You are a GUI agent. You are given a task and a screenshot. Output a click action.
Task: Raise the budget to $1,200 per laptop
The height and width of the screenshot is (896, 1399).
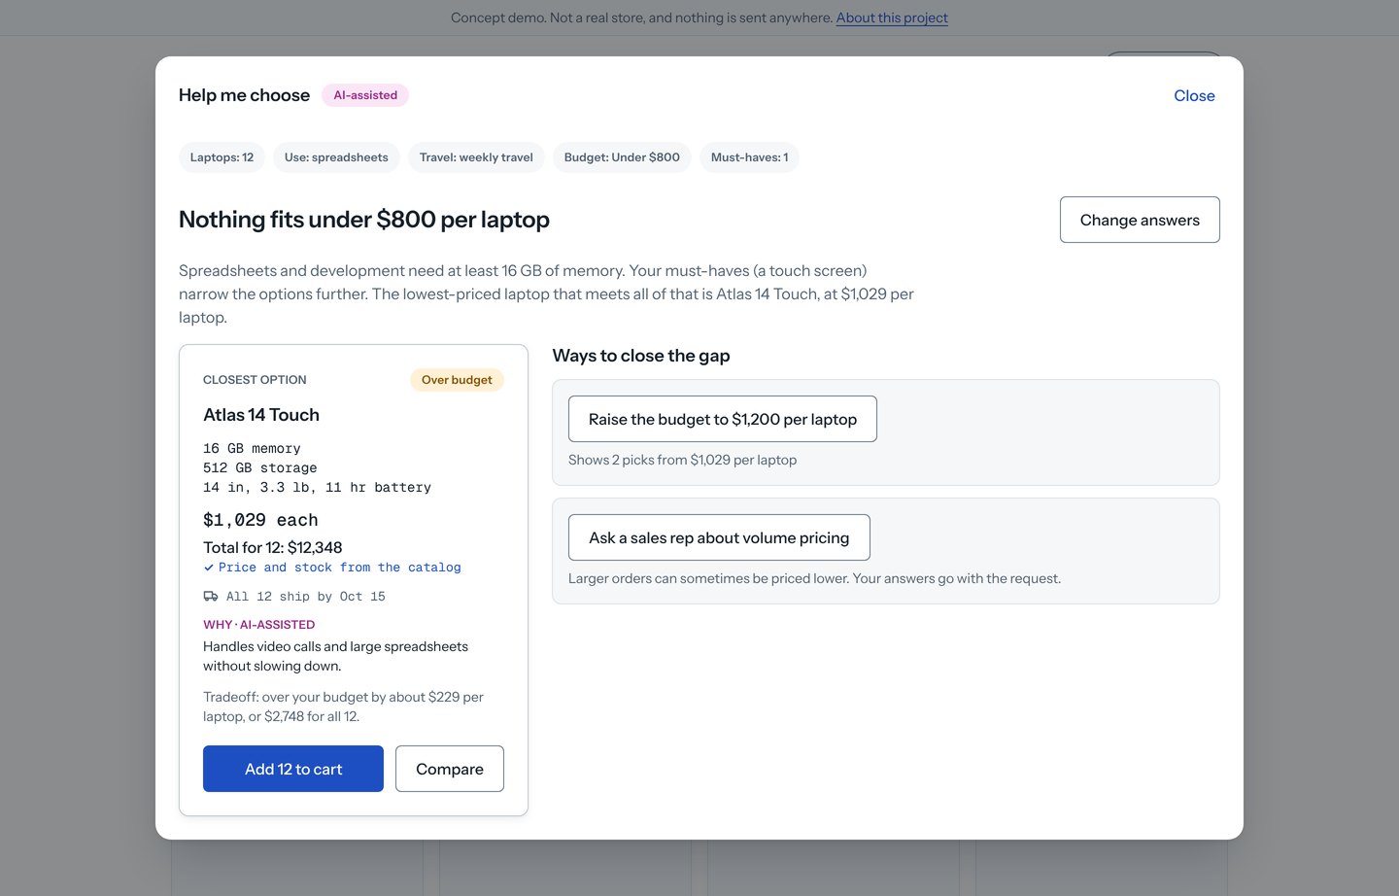pyautogui.click(x=723, y=419)
